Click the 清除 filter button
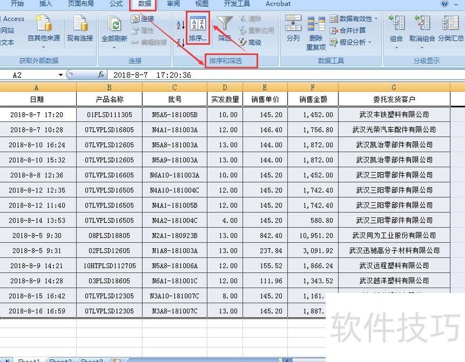Image resolution: width=465 pixels, height=362 pixels. 251,19
